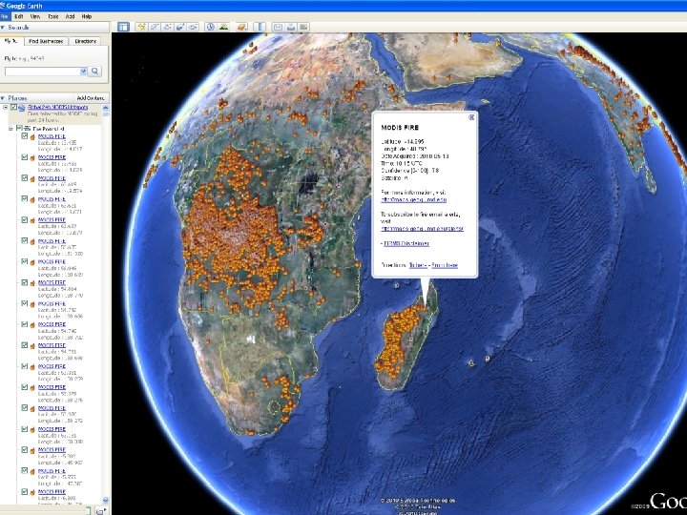The image size is (687, 515).
Task: Uncheck the checkbox for the row with latitude -5.355
Action: pos(25,470)
